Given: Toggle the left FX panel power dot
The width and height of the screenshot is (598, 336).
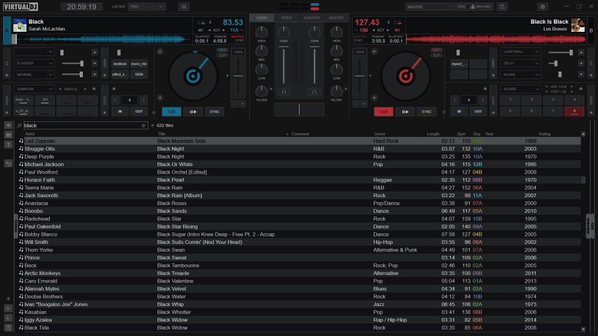Looking at the screenshot, I should pyautogui.click(x=7, y=75).
